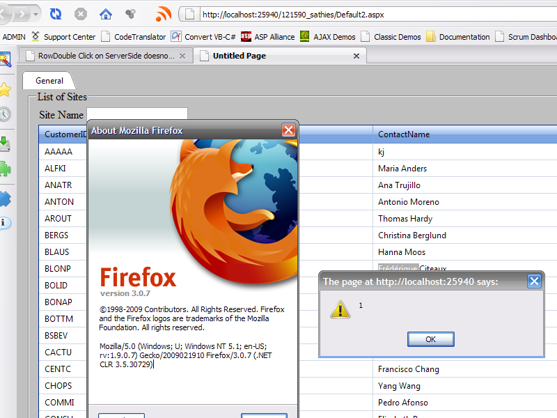Click the Convert VB-C# favicon
Image resolution: width=557 pixels, height=418 pixels.
[x=176, y=36]
